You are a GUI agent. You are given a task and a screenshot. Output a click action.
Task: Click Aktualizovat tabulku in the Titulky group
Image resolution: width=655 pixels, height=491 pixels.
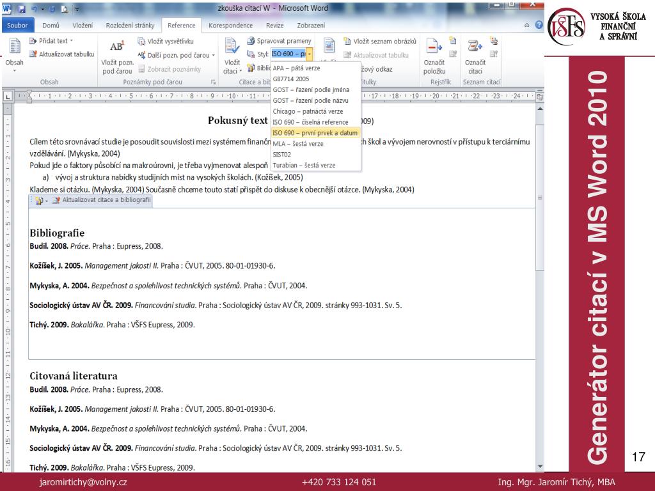[x=376, y=55]
